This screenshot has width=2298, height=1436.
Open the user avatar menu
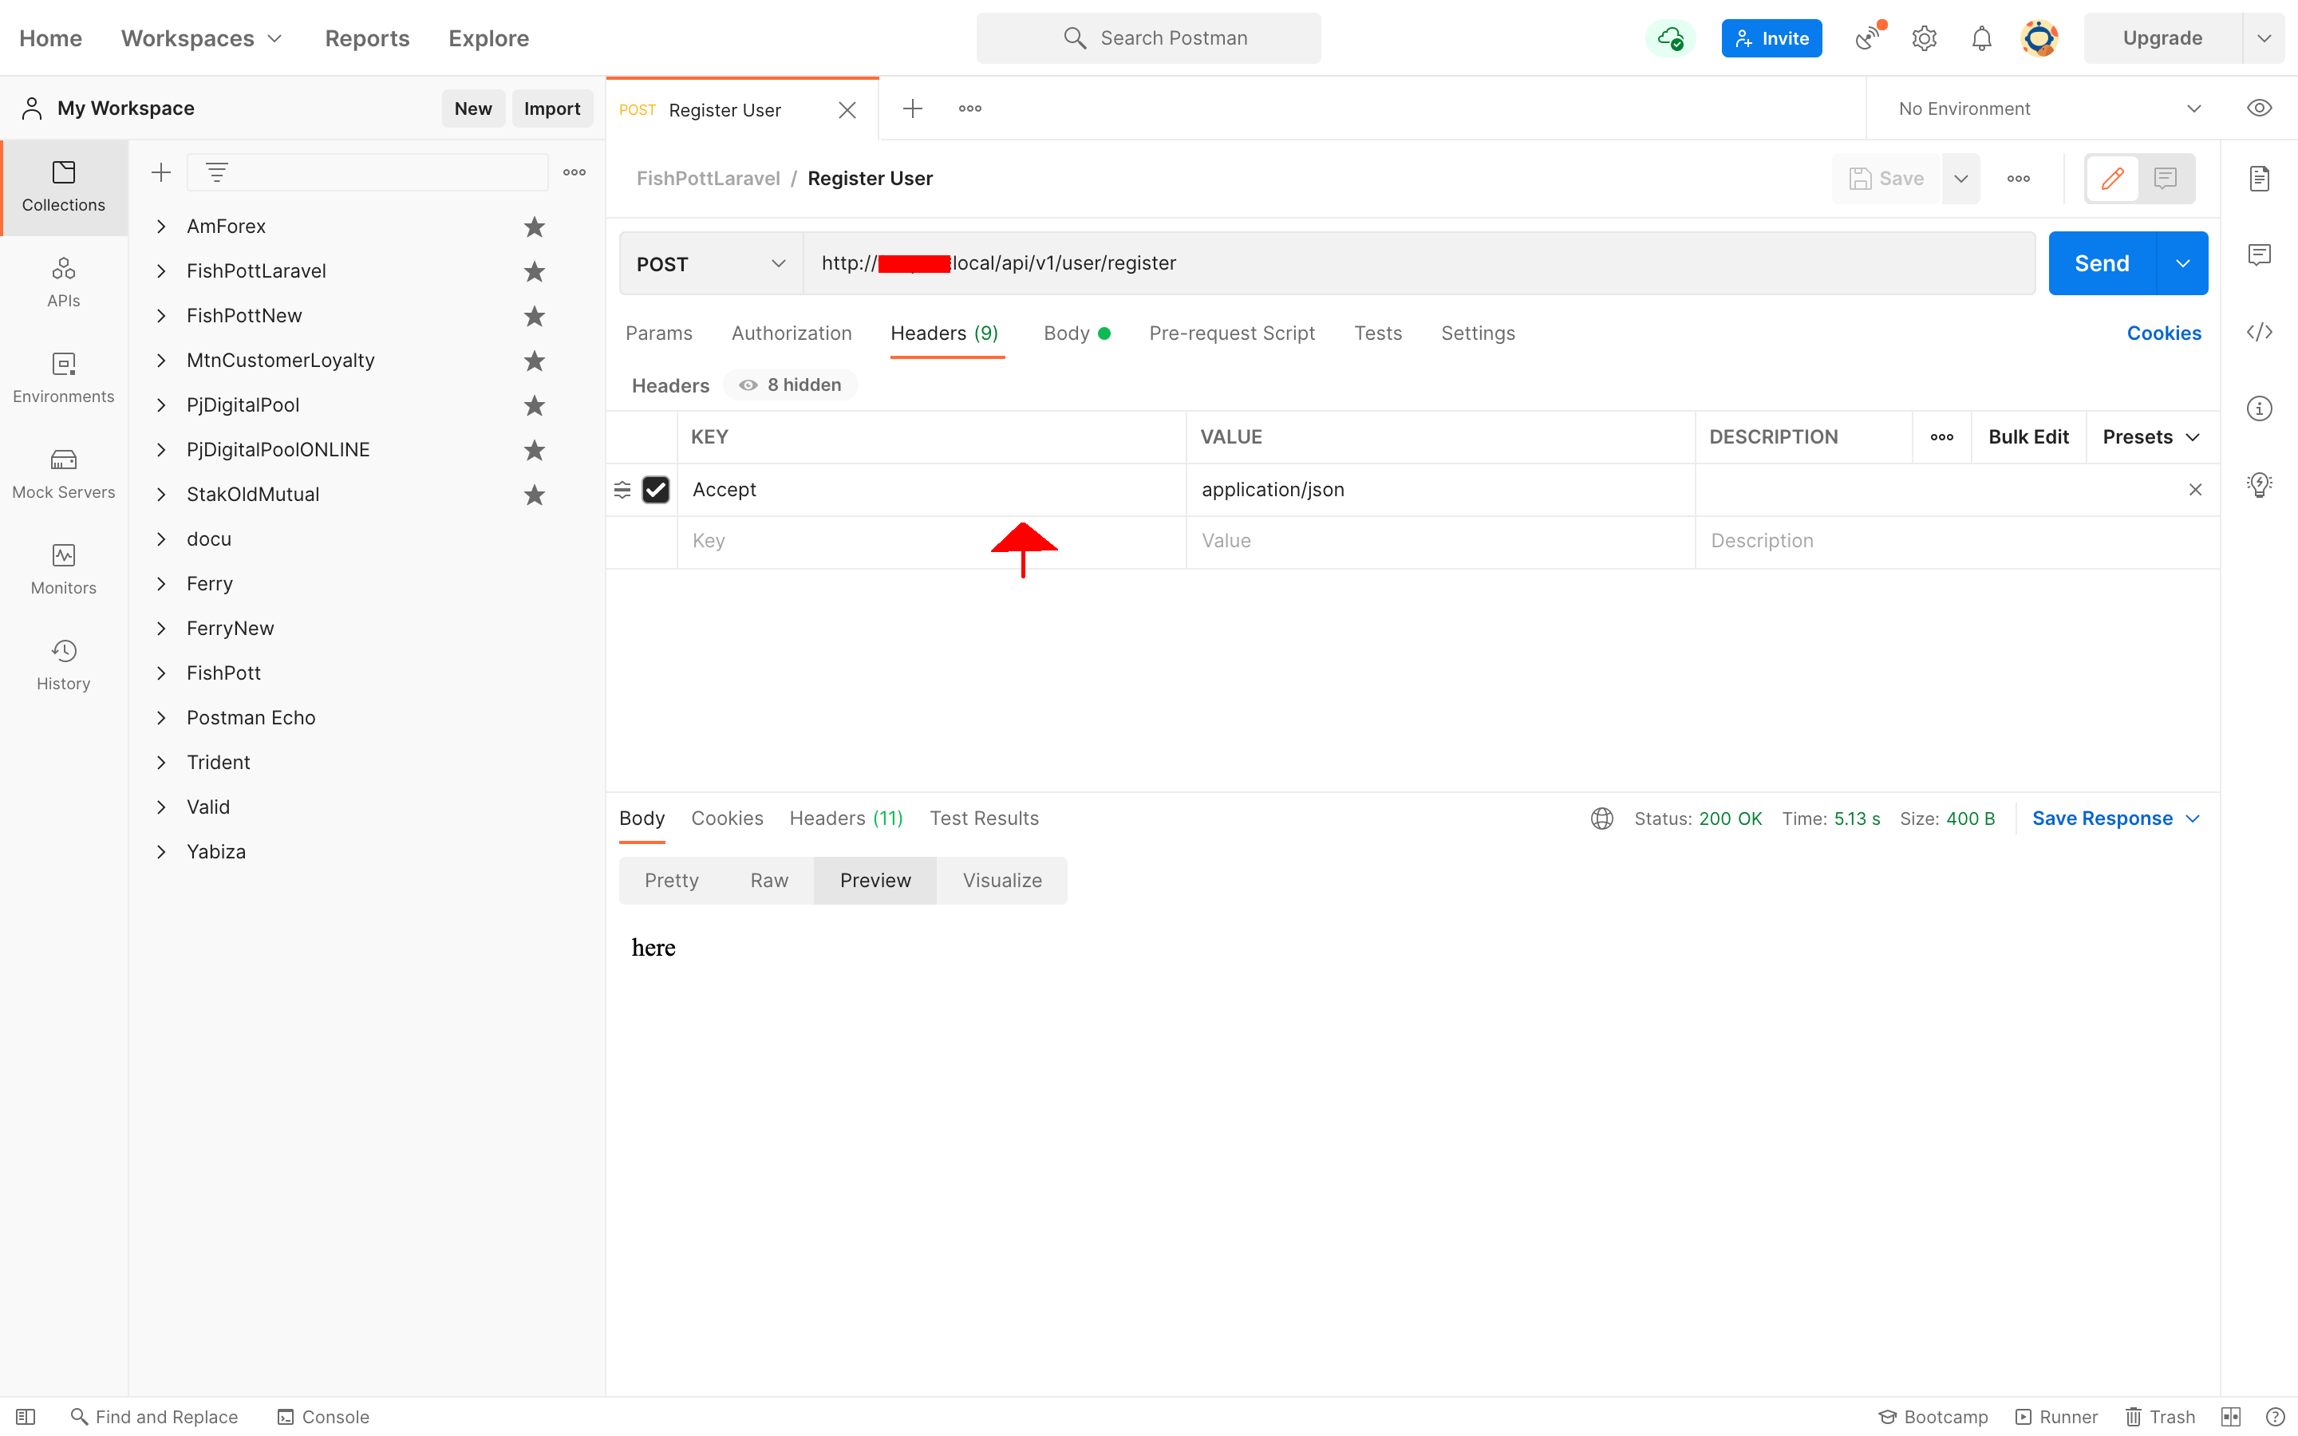(x=2039, y=38)
